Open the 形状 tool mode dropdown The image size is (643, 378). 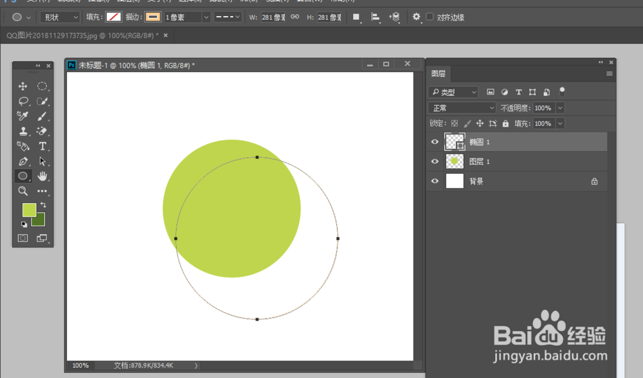pos(60,17)
